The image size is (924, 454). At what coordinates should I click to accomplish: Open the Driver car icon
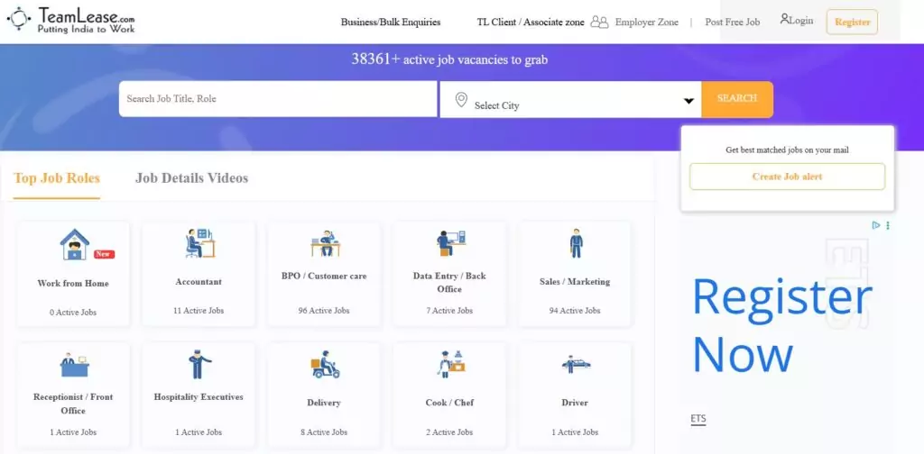point(575,365)
